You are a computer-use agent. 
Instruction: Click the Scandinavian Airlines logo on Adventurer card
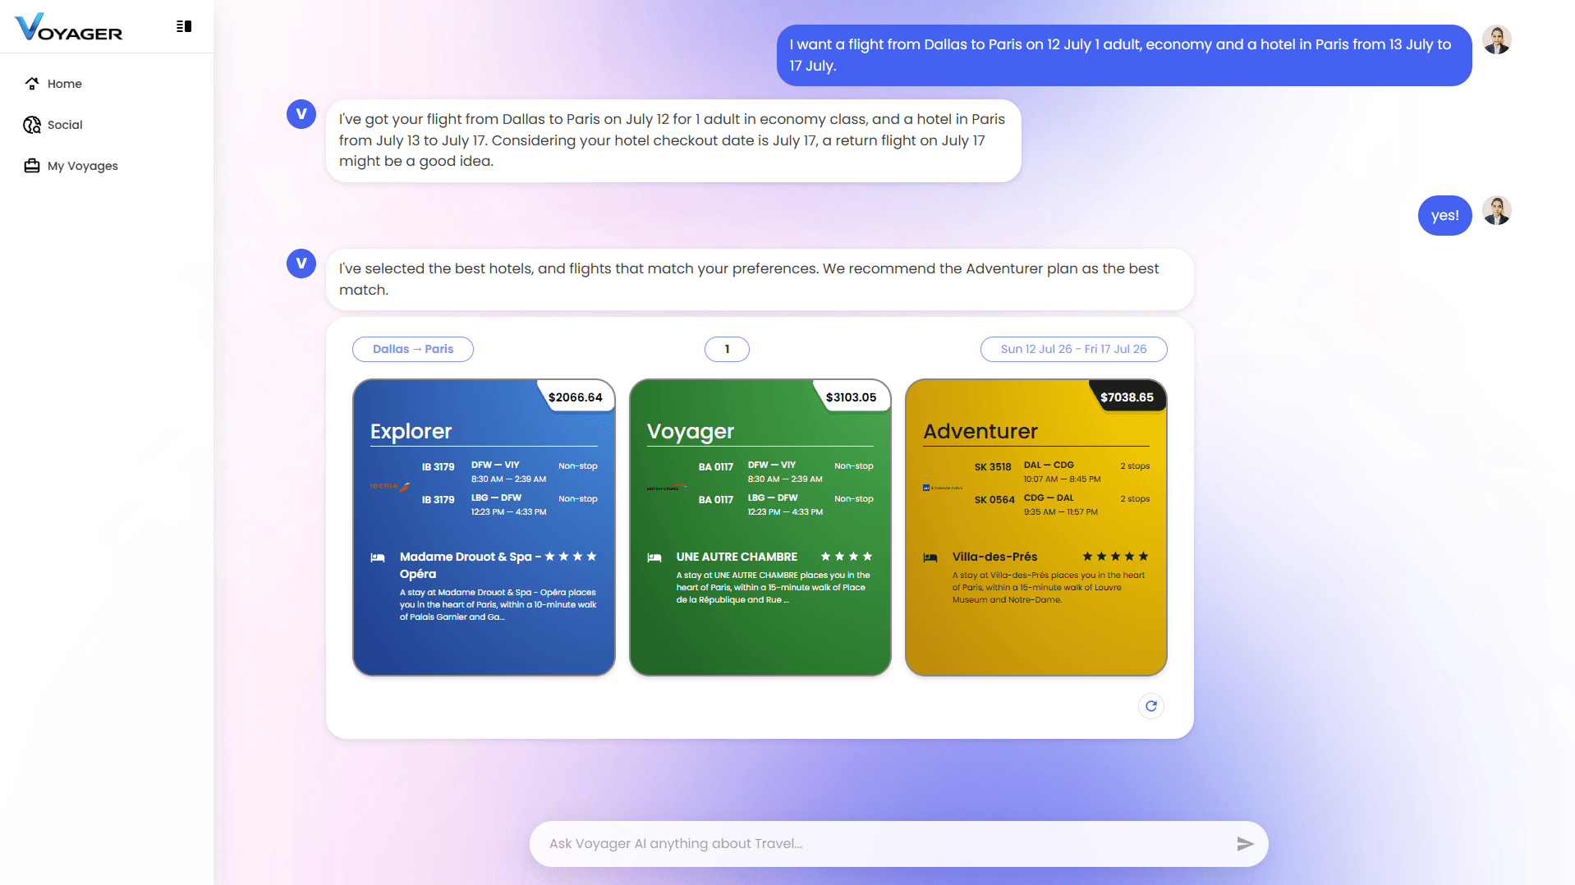pyautogui.click(x=943, y=488)
